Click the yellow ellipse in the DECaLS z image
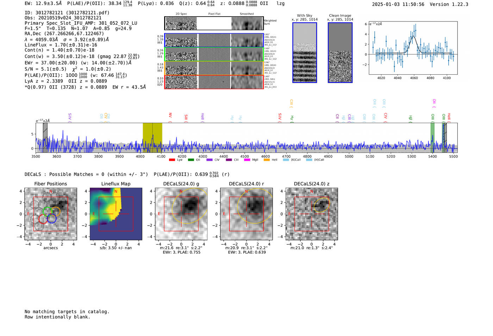The image size is (493, 336). pyautogui.click(x=322, y=205)
